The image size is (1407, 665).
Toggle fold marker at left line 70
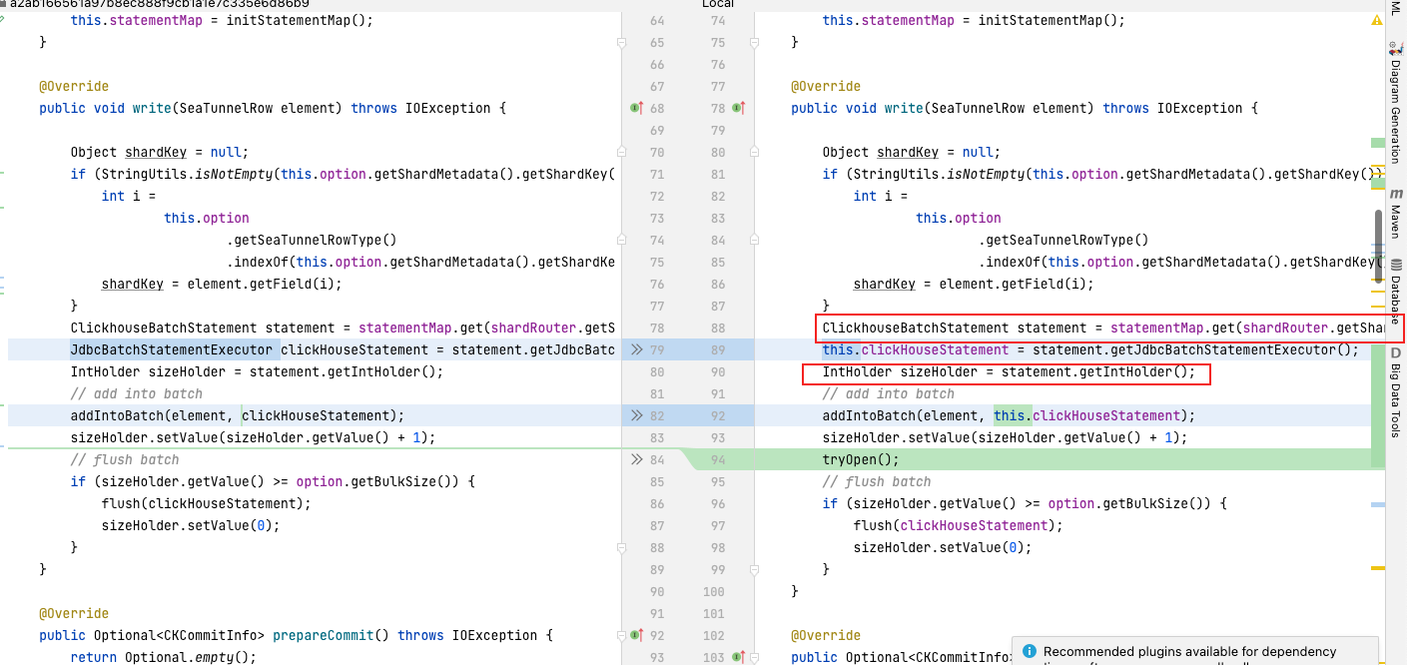pyautogui.click(x=621, y=152)
